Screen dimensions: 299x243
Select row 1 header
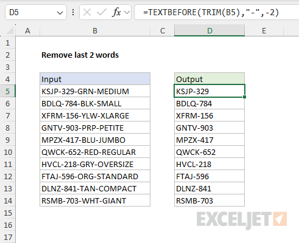pyautogui.click(x=8, y=43)
